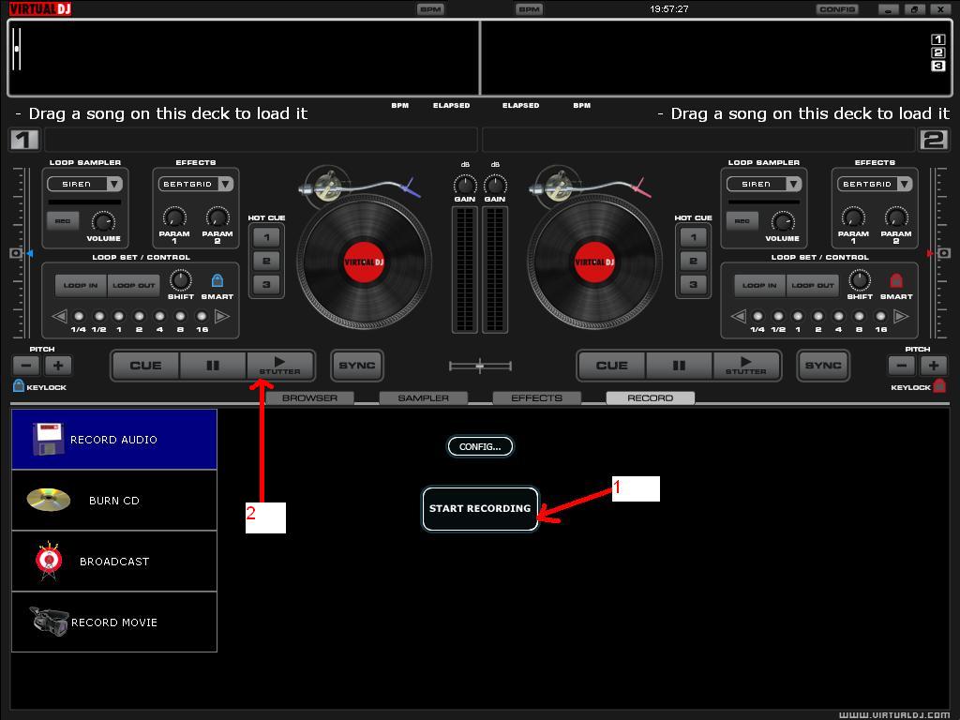Set left deck Hot Cue 1
This screenshot has width=960, height=720.
[x=266, y=237]
